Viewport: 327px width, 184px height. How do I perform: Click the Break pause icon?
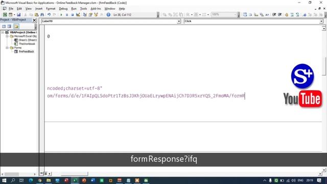pyautogui.click(x=67, y=15)
